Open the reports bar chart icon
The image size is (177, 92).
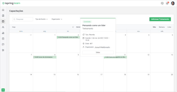coord(3,33)
